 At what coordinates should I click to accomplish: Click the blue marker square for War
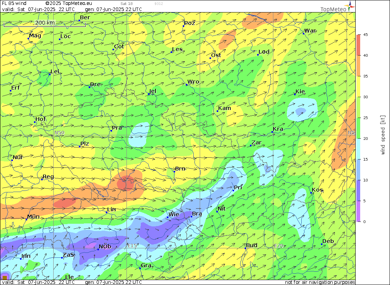[x=304, y=33]
